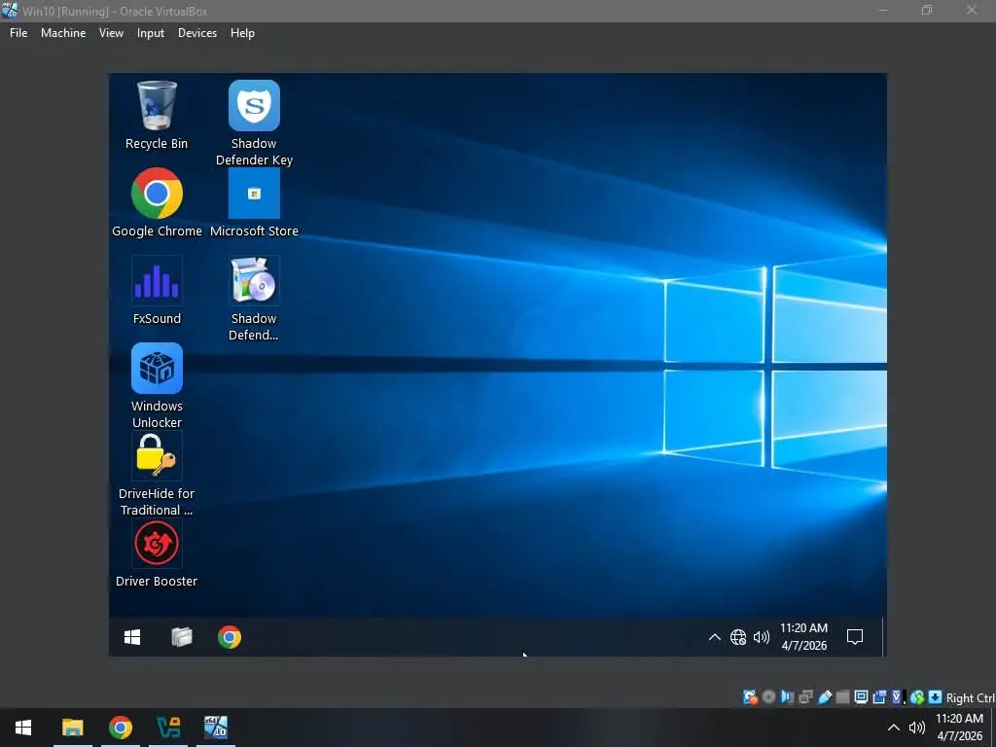Click the VirtualBox keyboard capture status icon
The width and height of the screenshot is (996, 747).
[935, 697]
